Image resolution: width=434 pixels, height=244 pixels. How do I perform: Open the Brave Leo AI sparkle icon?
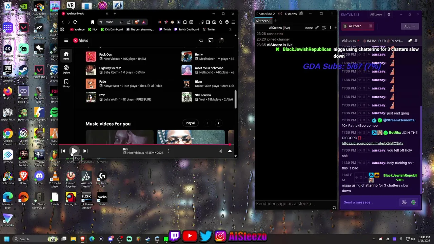[x=221, y=22]
